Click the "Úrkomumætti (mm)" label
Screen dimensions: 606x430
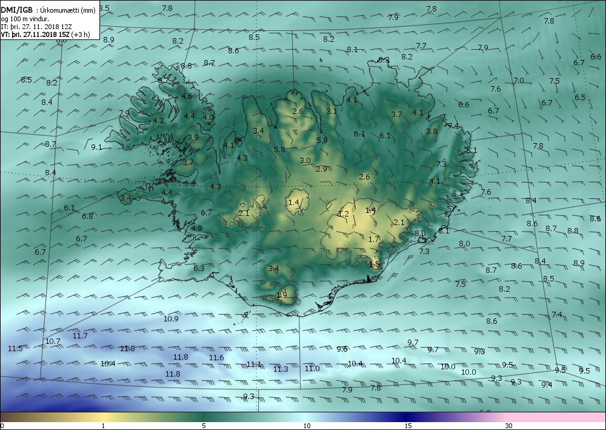pyautogui.click(x=68, y=10)
